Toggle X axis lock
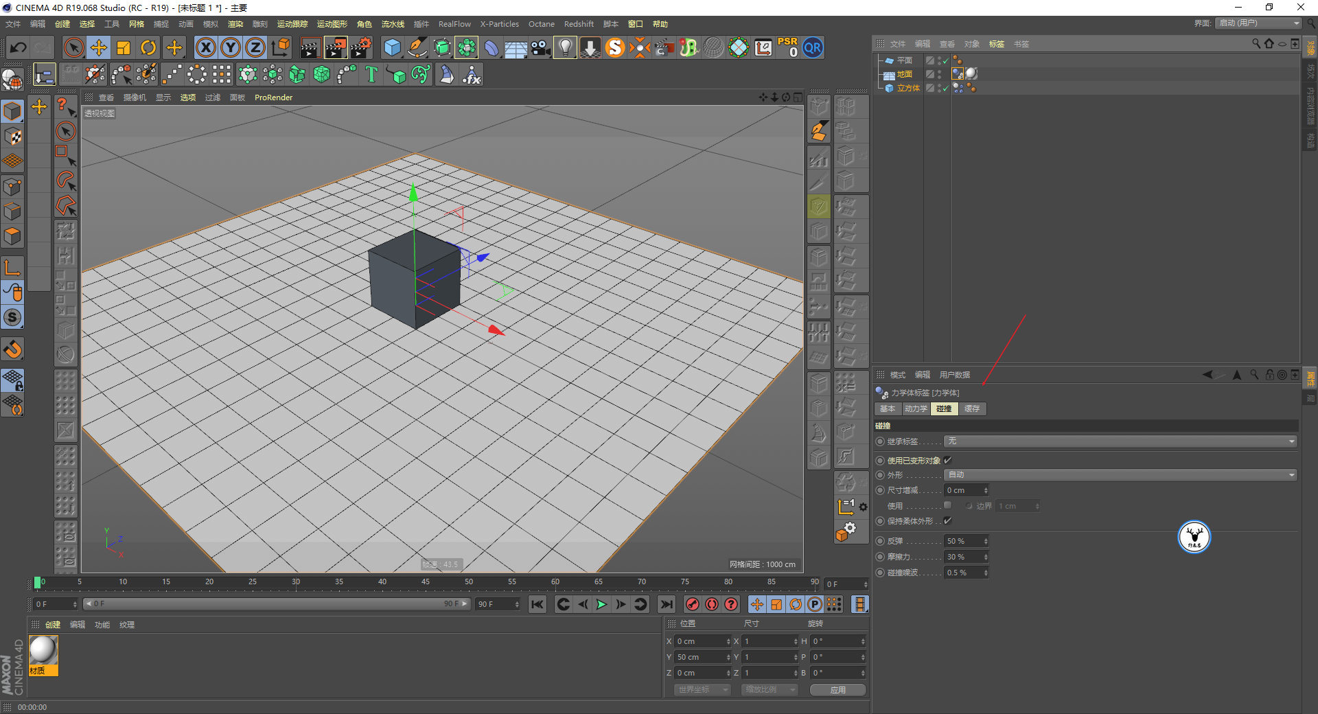The width and height of the screenshot is (1318, 714). tap(205, 47)
